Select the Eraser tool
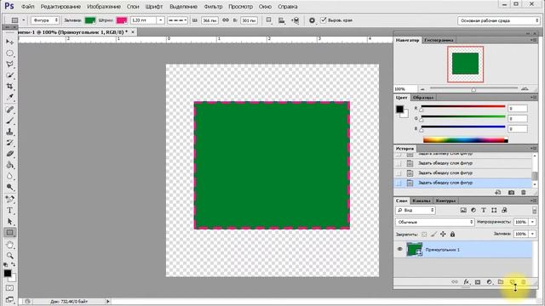Screen dimensions: 545x306 (x=9, y=154)
